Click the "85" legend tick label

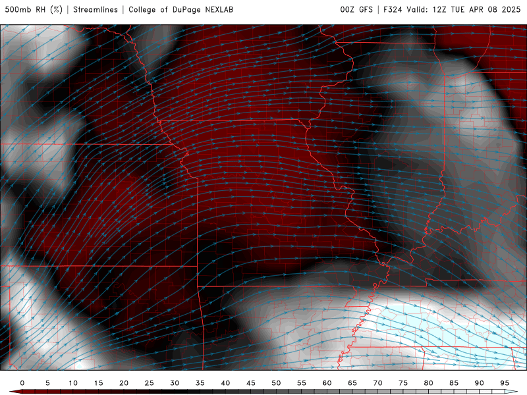point(454,383)
